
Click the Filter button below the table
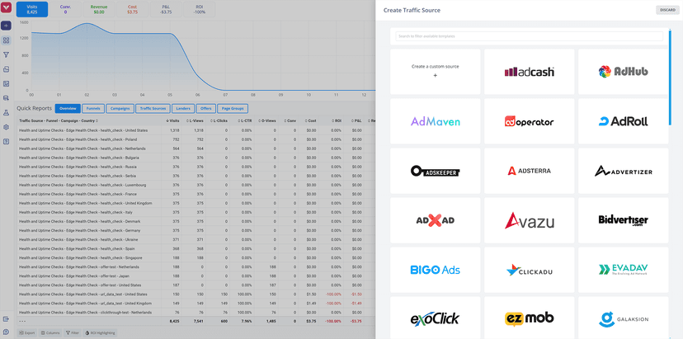73,333
